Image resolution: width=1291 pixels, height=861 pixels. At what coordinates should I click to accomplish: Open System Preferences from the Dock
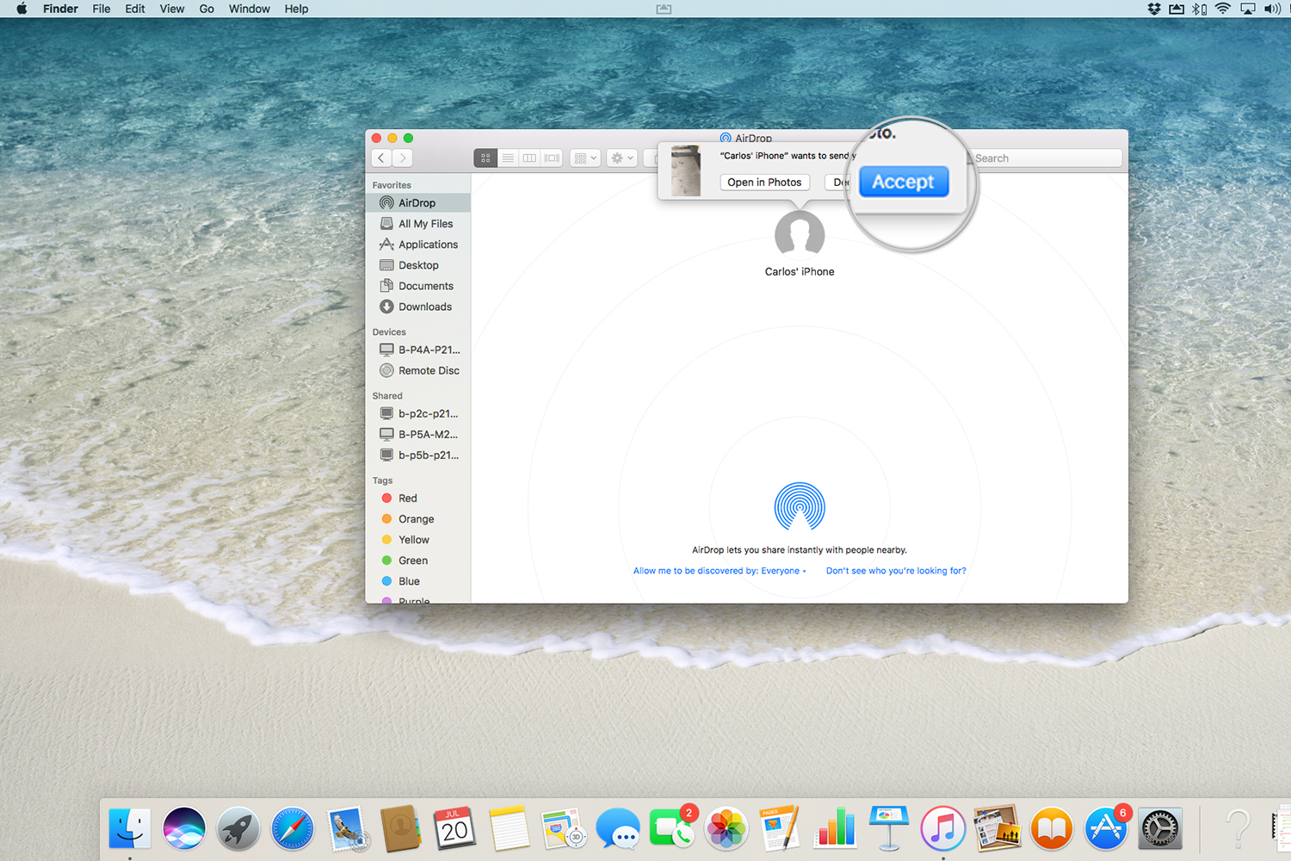tap(1160, 829)
